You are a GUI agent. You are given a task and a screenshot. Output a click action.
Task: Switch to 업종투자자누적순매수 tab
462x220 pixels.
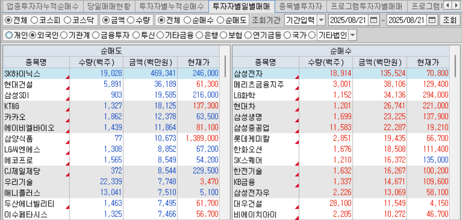pos(42,6)
